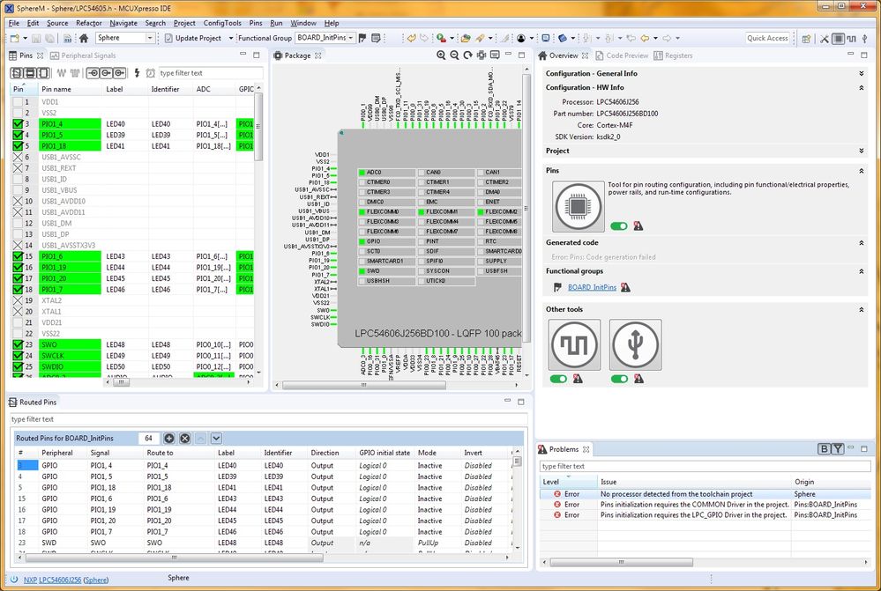Click the flag icon beside Functional Group selector
The image size is (881, 591).
coord(362,38)
